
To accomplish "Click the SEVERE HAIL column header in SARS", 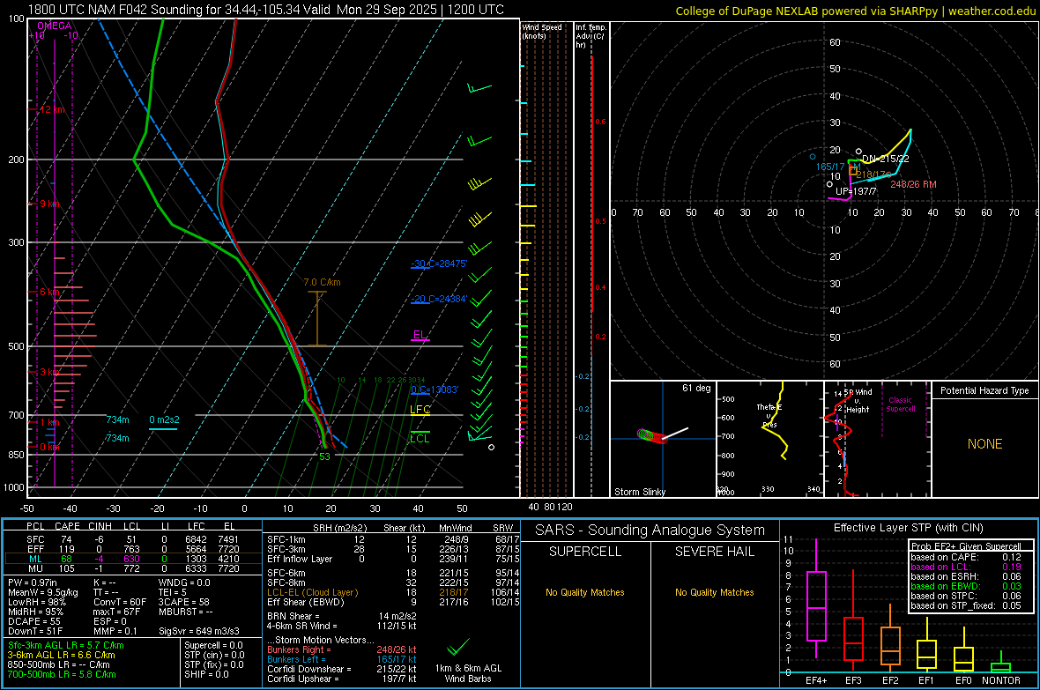I will 714,552.
